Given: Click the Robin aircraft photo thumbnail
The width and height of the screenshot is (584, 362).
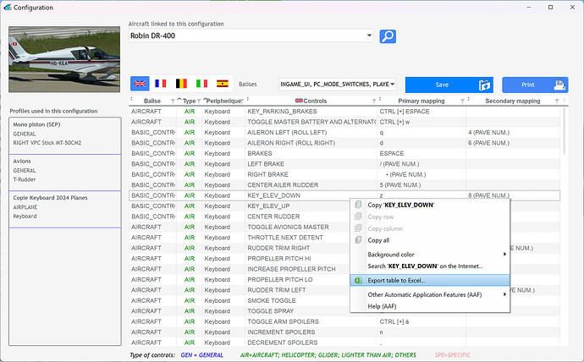Looking at the screenshot, I should point(64,59).
